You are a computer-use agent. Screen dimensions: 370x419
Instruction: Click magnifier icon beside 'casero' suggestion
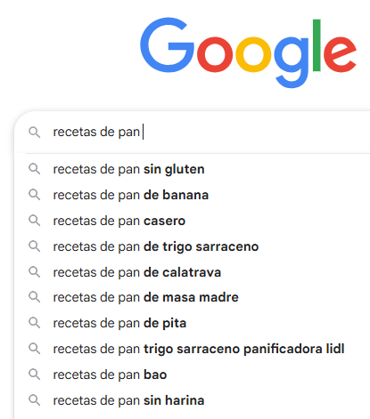[34, 221]
